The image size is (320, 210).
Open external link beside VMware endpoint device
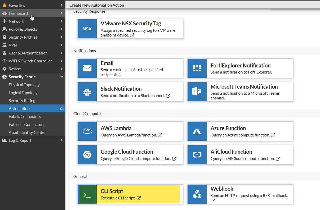[132, 35]
